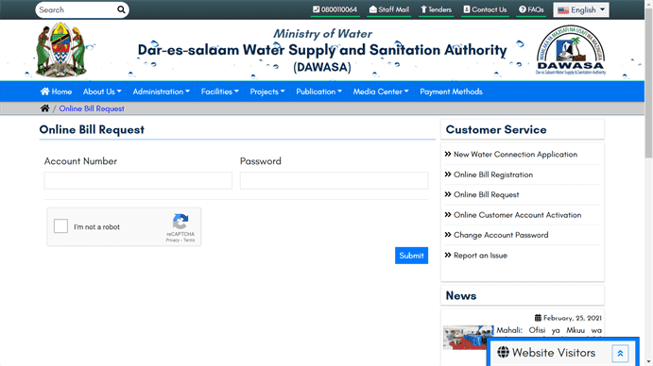Viewport: 653px width, 366px height.
Task: Click the breadcrumb home icon
Action: point(44,108)
